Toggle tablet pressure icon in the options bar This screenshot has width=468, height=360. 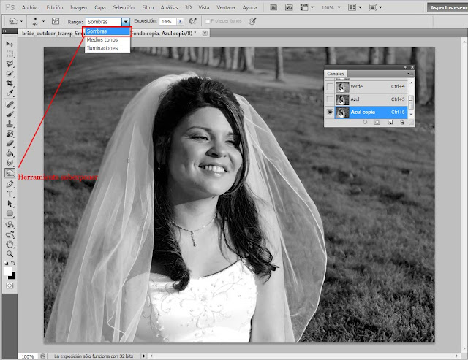pyautogui.click(x=252, y=21)
